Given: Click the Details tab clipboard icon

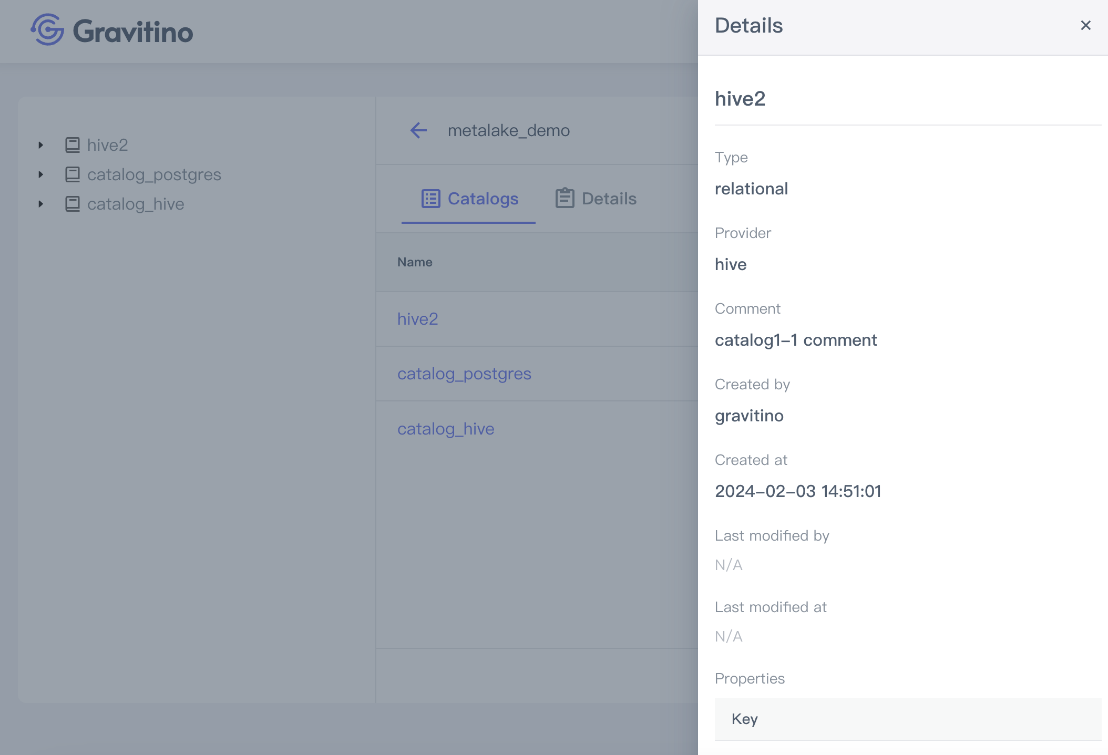Looking at the screenshot, I should pyautogui.click(x=565, y=199).
